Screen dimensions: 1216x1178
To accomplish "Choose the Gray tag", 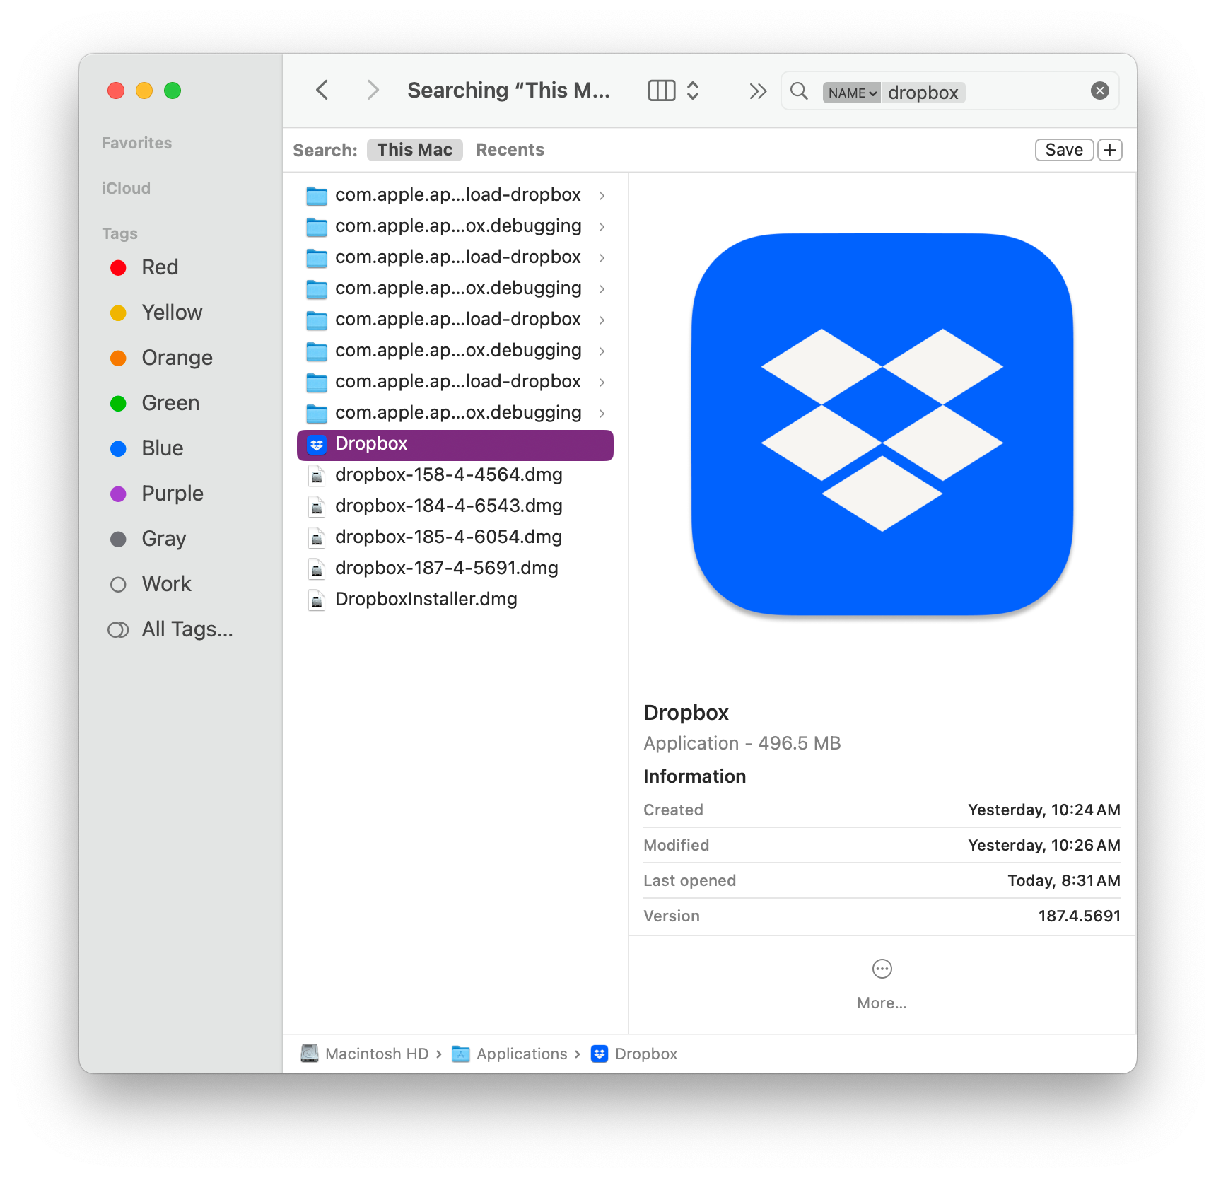I will (164, 539).
